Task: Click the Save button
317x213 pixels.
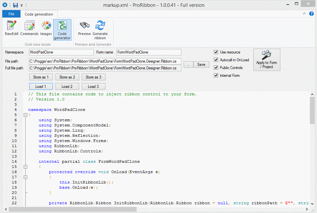Action: point(201,65)
